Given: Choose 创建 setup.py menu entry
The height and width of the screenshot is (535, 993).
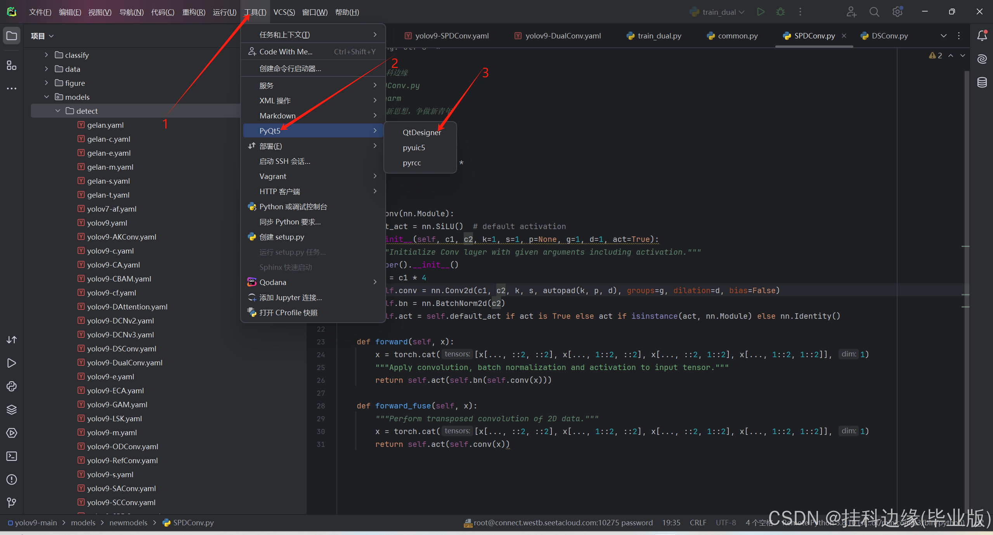Looking at the screenshot, I should click(x=313, y=237).
